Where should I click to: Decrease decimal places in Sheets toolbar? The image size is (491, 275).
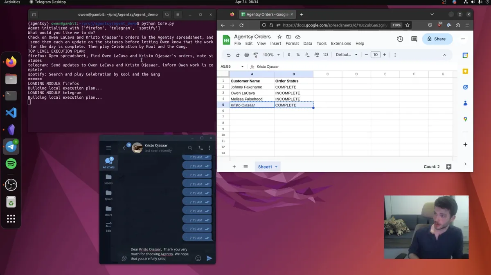click(x=307, y=55)
